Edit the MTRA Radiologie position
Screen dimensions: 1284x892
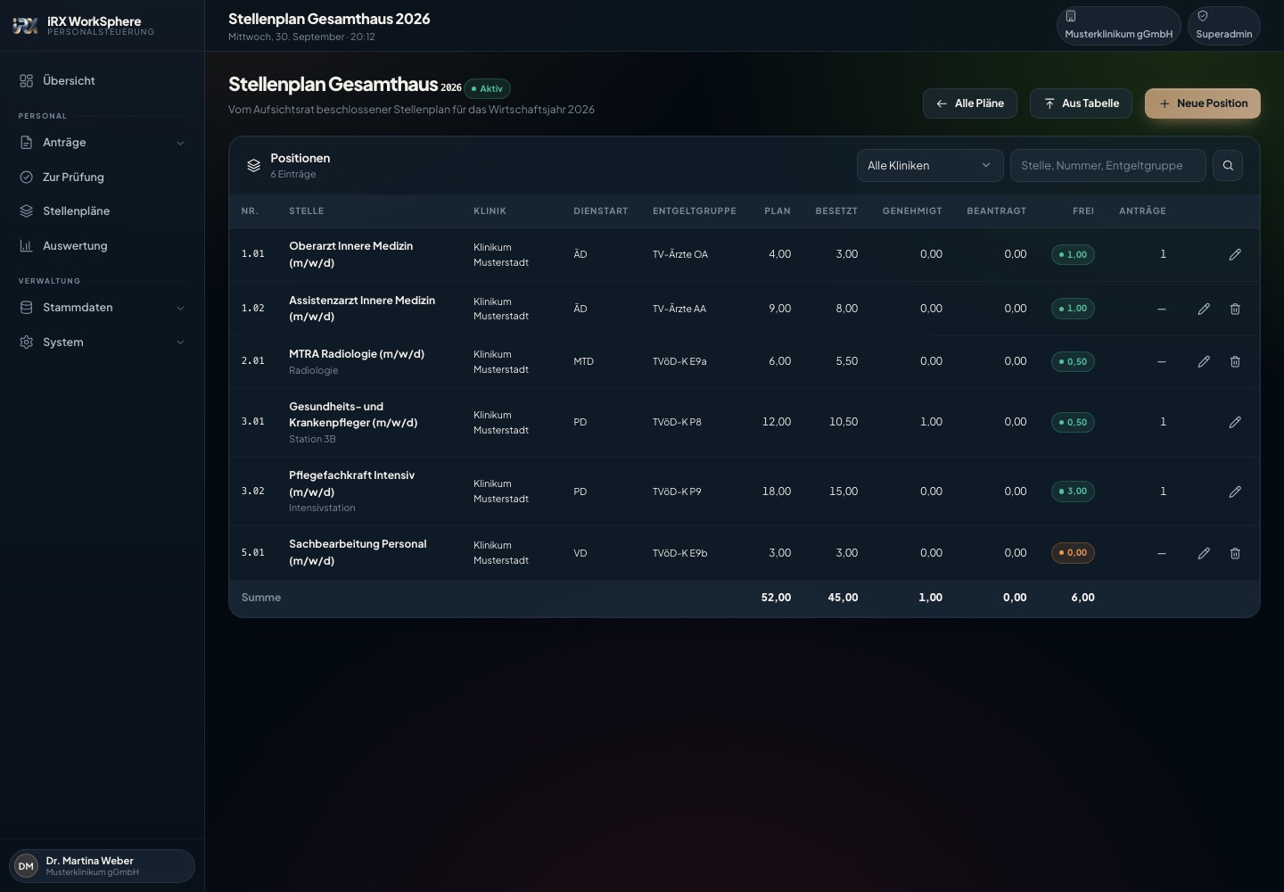[1204, 361]
